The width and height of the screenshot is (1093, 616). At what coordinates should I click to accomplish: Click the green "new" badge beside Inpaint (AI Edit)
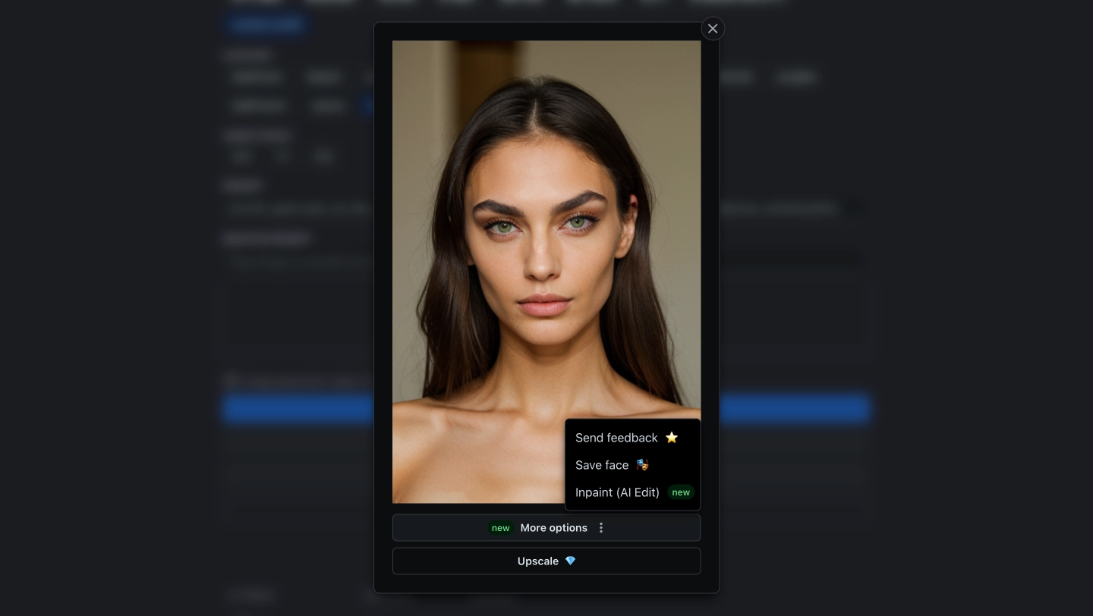pos(680,492)
